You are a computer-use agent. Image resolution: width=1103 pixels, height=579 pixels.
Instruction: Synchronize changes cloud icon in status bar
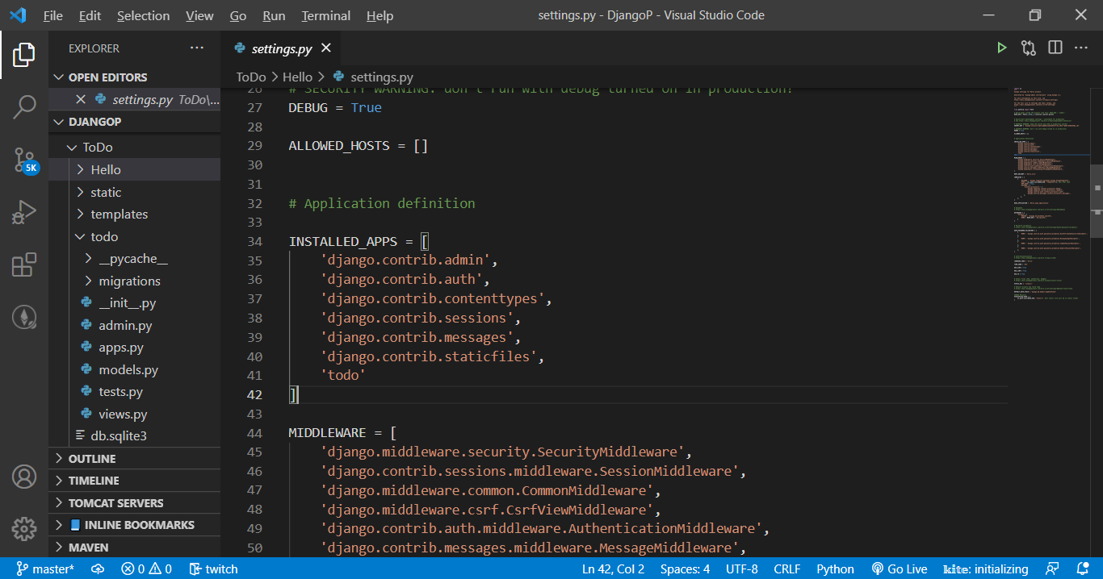pos(98,569)
